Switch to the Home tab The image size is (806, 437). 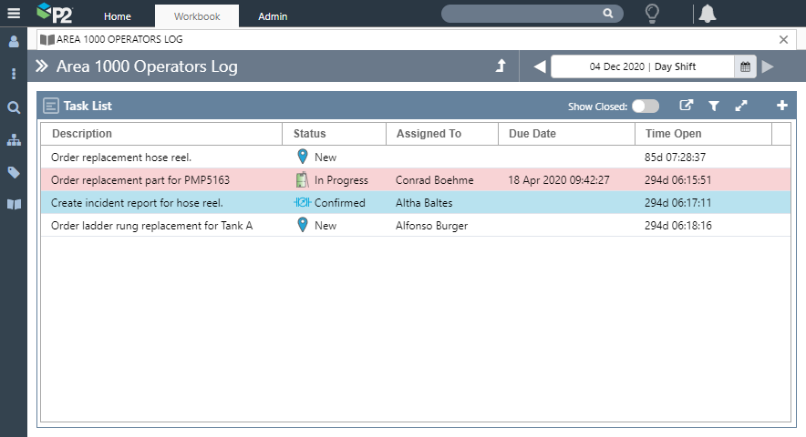(x=118, y=16)
